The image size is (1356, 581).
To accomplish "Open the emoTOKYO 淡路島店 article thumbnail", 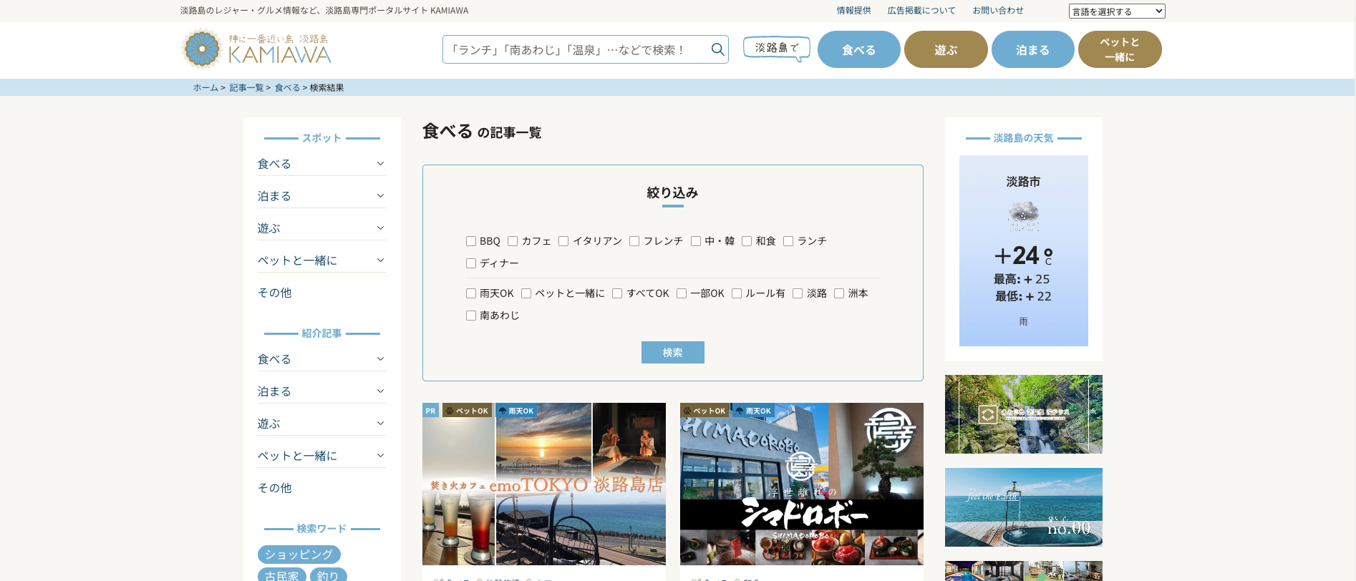I will (x=544, y=484).
